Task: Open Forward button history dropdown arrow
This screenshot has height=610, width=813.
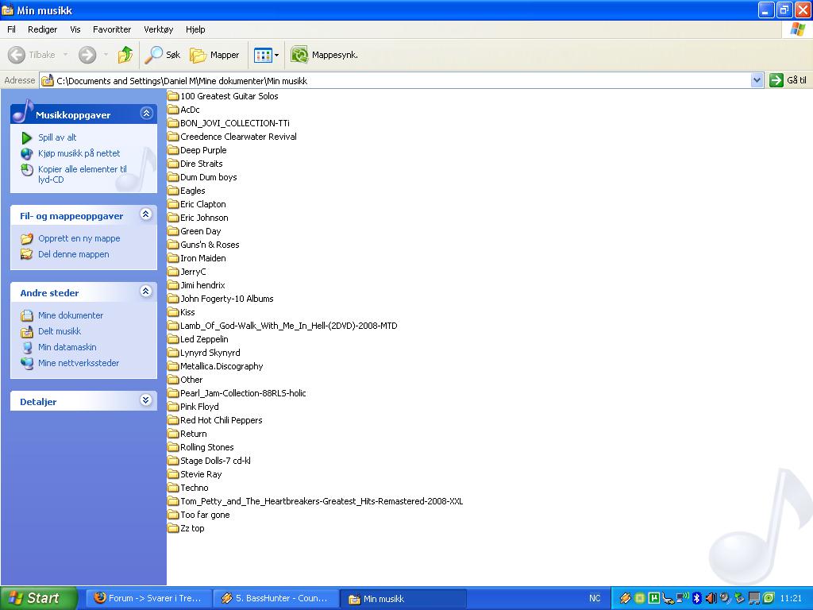Action: [x=106, y=55]
